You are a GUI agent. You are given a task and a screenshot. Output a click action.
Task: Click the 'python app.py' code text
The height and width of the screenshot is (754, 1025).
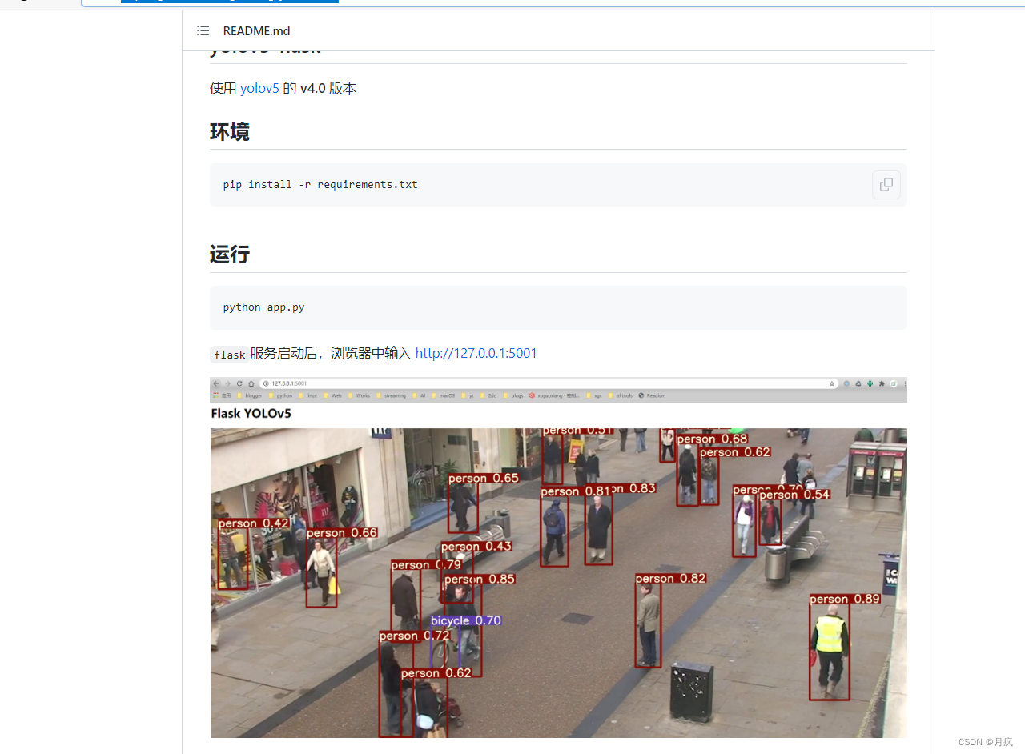point(263,307)
